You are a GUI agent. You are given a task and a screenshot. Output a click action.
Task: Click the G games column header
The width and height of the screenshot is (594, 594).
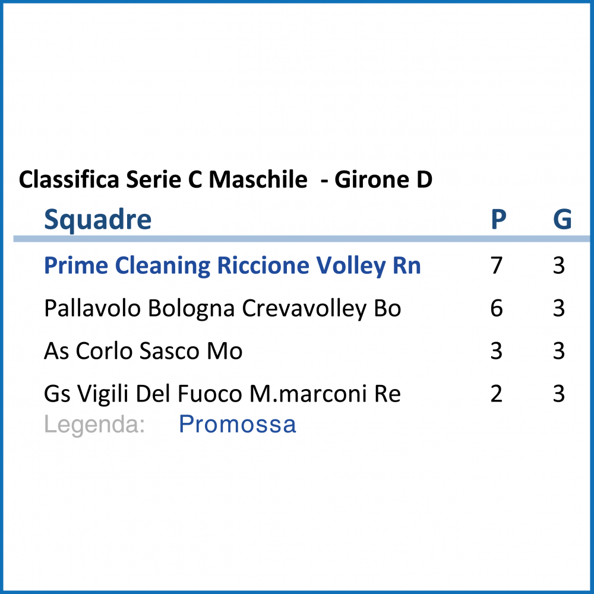562,219
